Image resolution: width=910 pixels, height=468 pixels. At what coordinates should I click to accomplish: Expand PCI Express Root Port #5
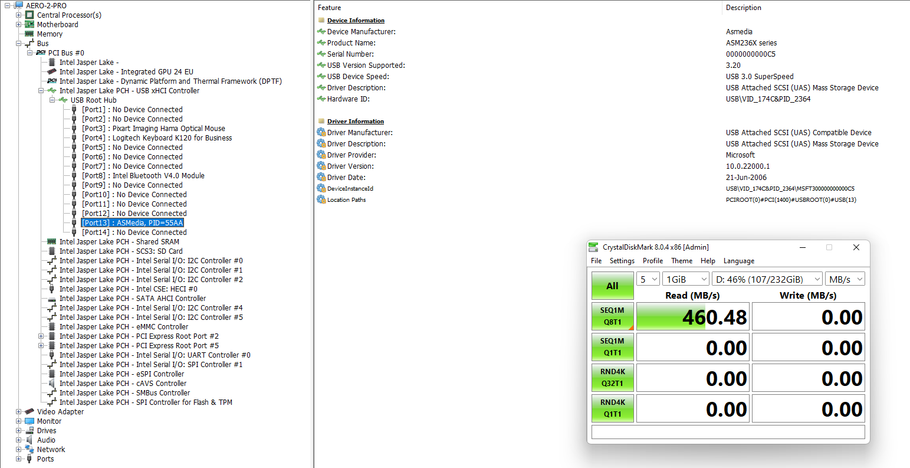click(41, 345)
